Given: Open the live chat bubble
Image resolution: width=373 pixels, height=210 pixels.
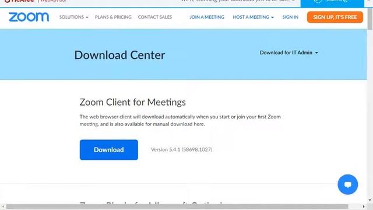Looking at the screenshot, I should (x=347, y=184).
